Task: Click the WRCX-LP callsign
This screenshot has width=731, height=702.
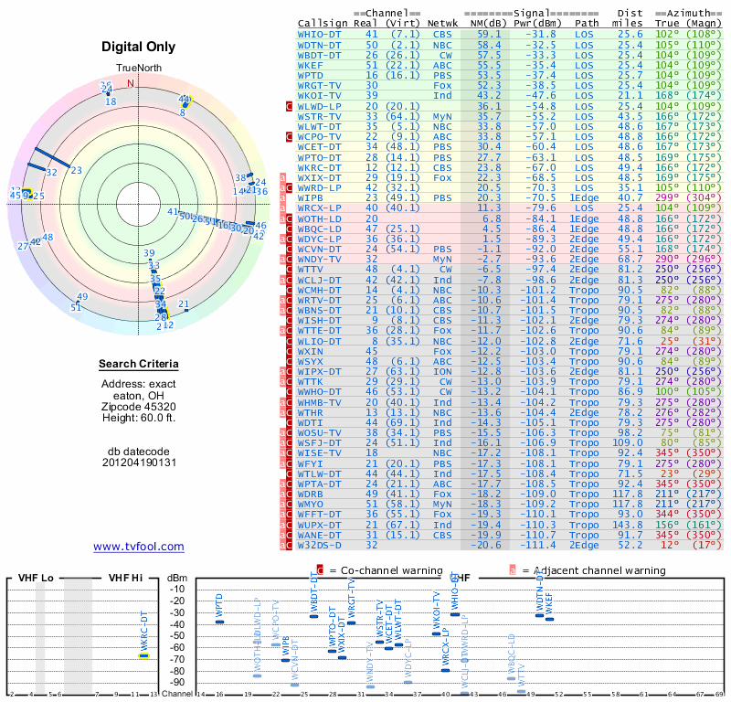Action: pyautogui.click(x=319, y=208)
